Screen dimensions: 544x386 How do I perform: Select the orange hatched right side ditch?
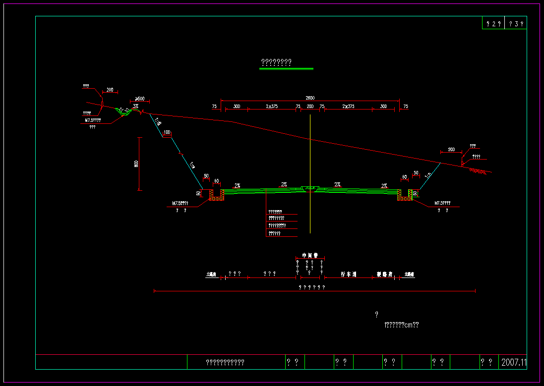404,195
